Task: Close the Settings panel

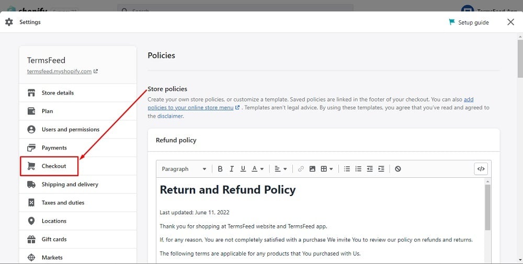Action: 510,22
